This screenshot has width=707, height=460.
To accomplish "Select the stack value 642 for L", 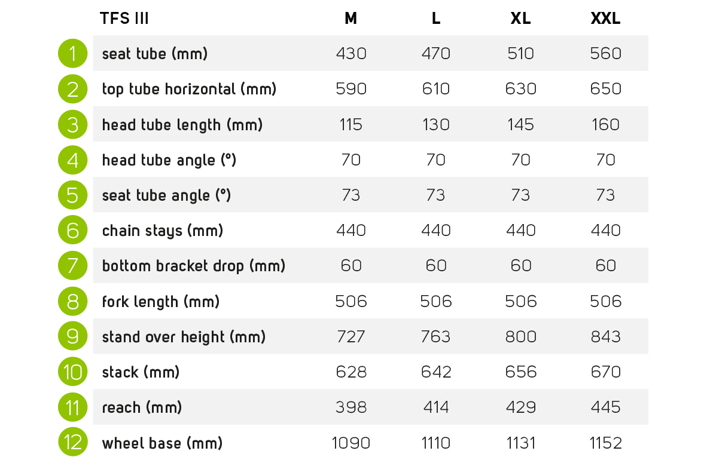I will point(436,372).
